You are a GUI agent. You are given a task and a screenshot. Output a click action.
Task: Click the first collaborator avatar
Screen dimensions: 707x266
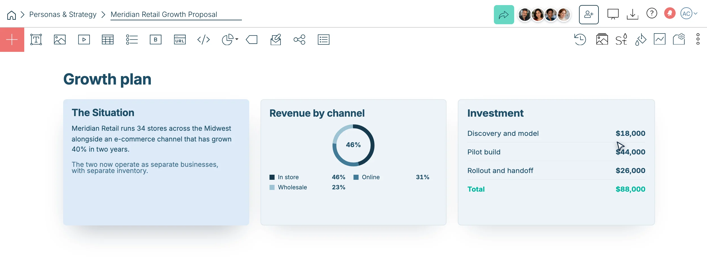(x=525, y=15)
